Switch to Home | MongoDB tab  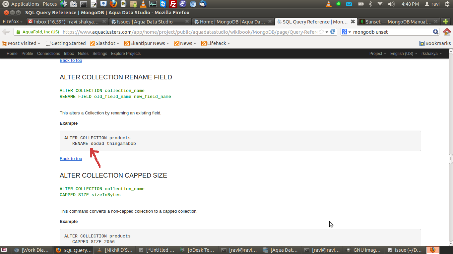(233, 21)
